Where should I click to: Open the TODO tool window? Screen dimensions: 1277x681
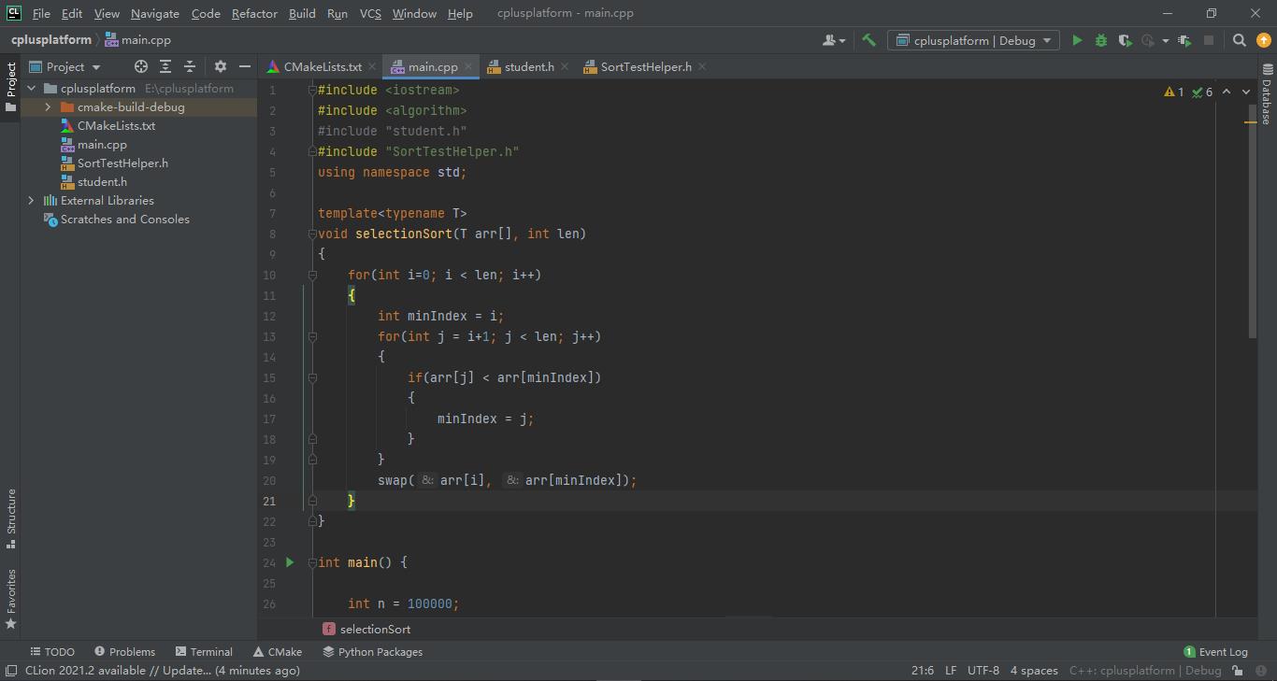(x=52, y=652)
